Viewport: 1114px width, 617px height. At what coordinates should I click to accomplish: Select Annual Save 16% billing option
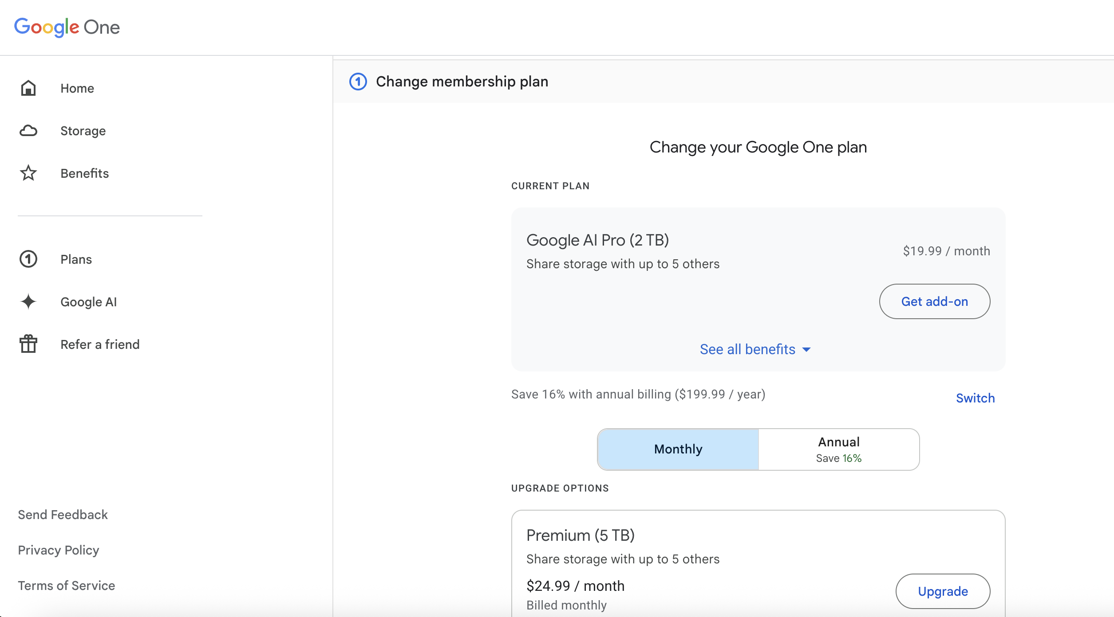tap(838, 449)
